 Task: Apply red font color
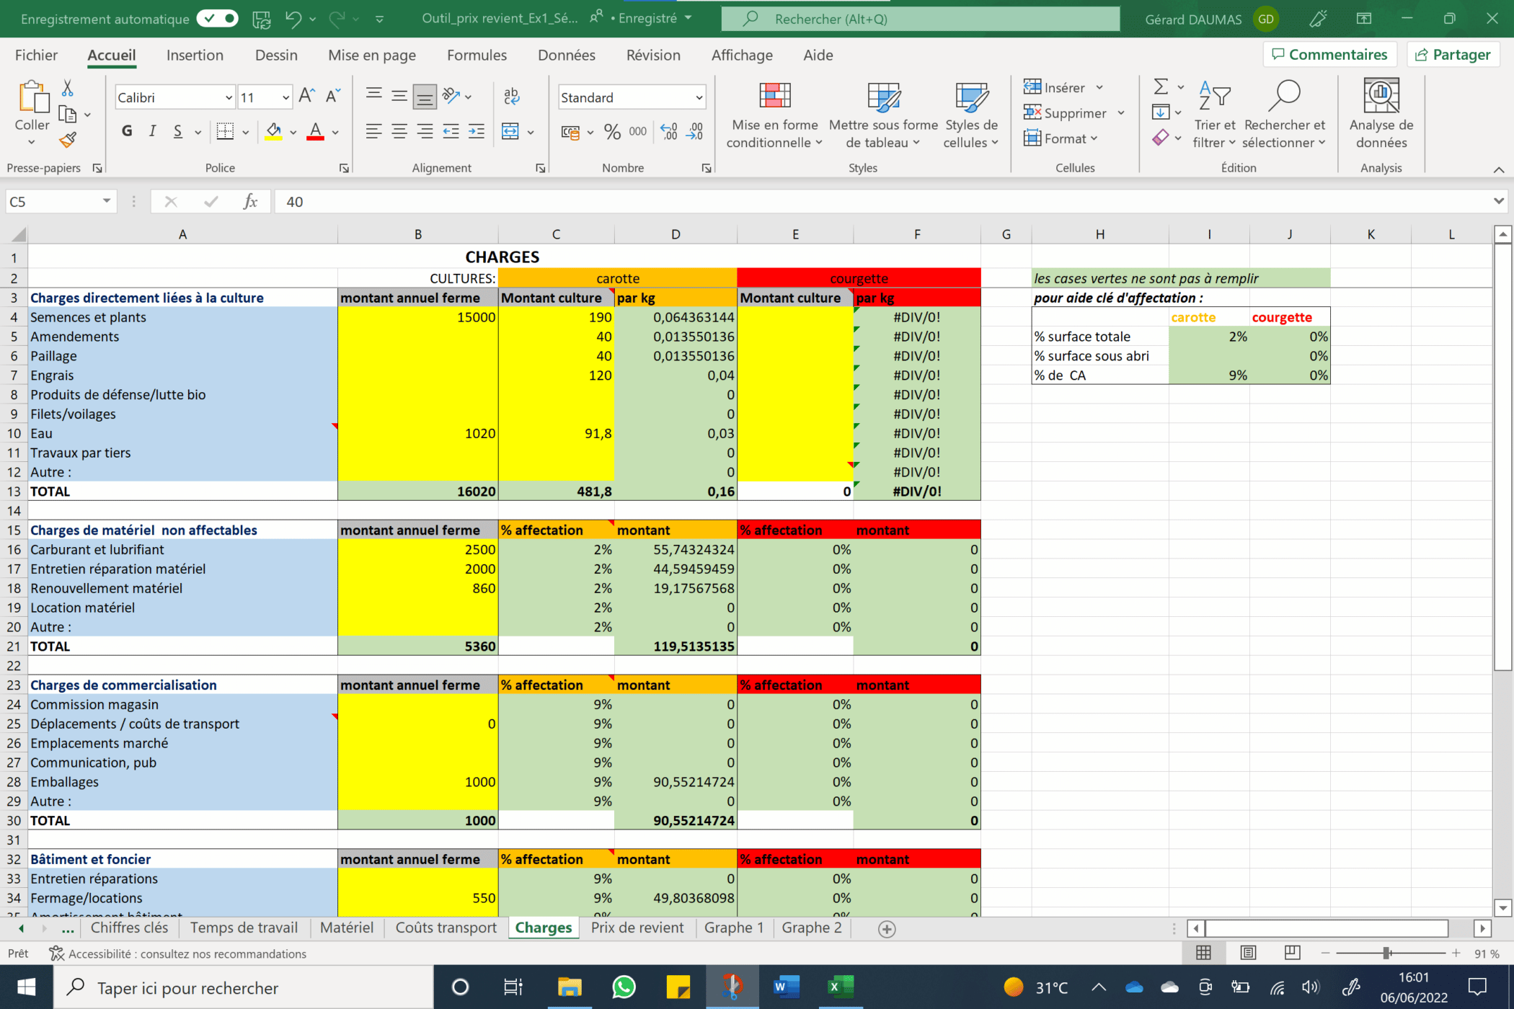pos(315,131)
